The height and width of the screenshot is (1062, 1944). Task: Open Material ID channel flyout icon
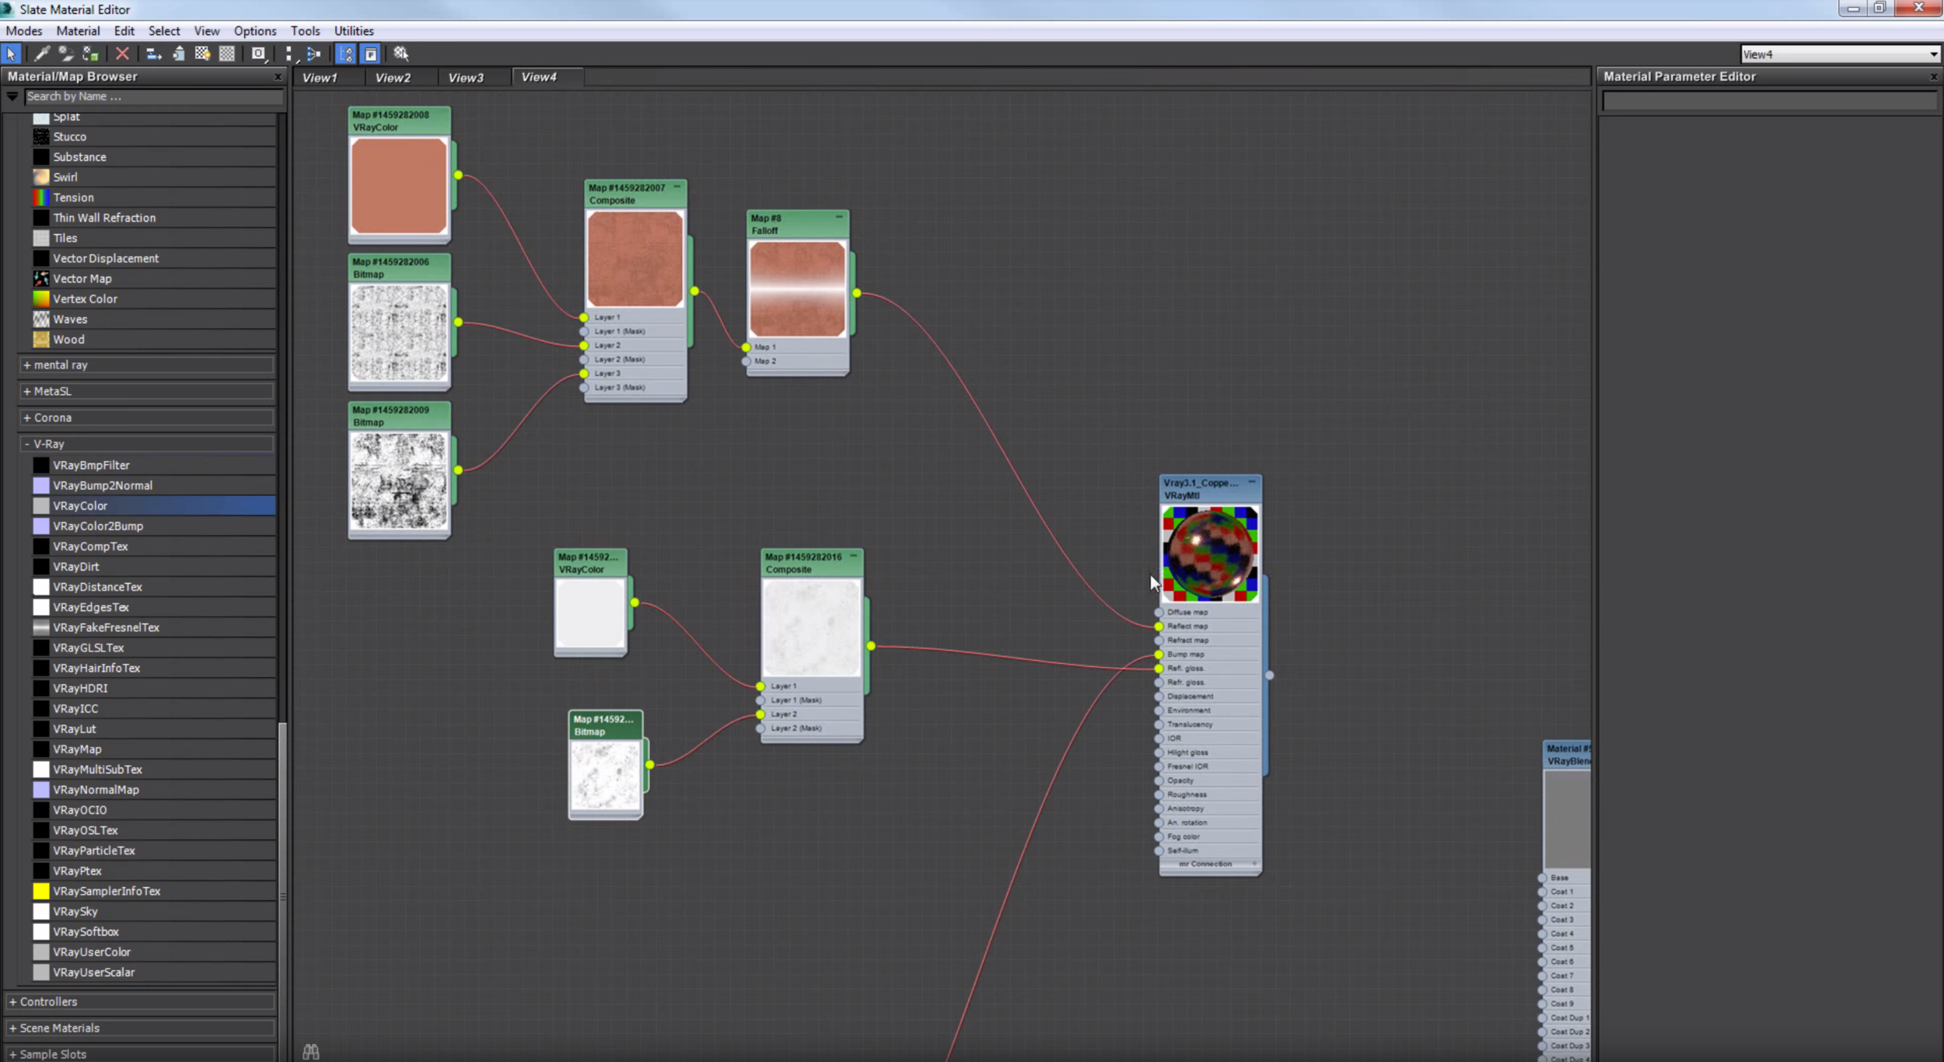[259, 54]
